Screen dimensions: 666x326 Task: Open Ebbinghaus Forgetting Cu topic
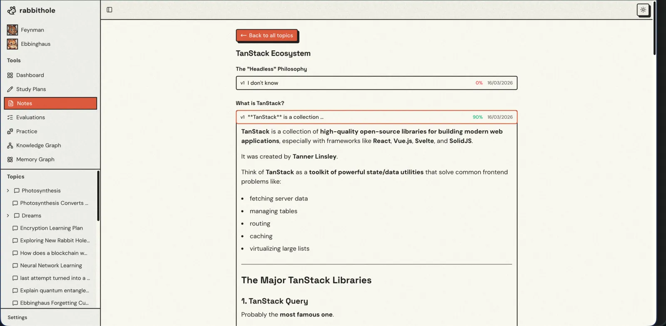[x=55, y=303]
